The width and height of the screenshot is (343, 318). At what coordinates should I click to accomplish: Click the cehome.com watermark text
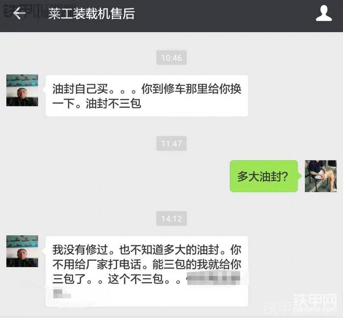pos(315,309)
